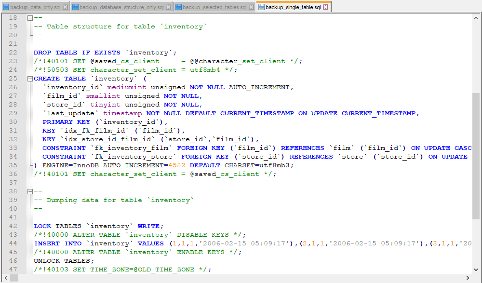Collapse the comment fold at line 38
482x283 pixels.
[x=30, y=192]
